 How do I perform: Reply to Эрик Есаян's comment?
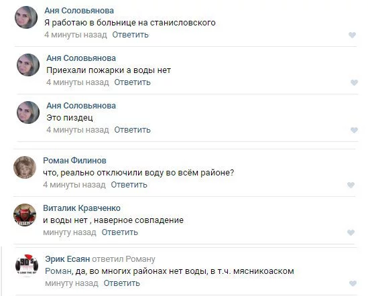point(122,283)
